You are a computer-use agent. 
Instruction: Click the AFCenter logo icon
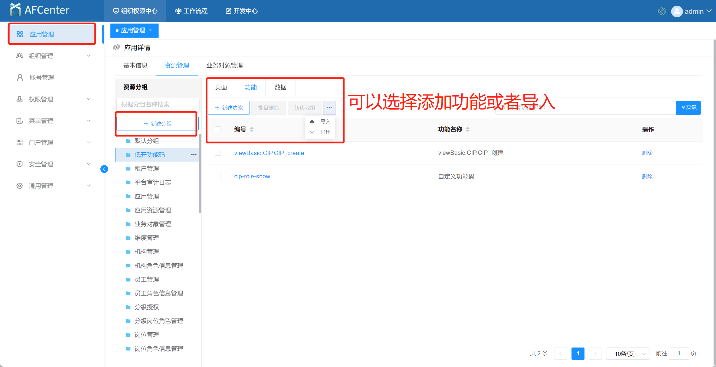pos(15,10)
